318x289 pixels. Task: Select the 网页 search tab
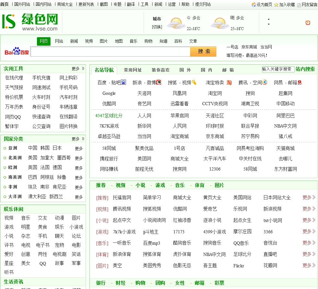[x=44, y=41]
